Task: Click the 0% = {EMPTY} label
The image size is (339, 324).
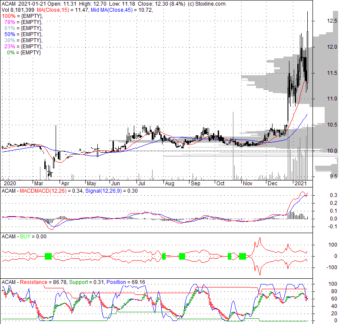Action: point(24,52)
